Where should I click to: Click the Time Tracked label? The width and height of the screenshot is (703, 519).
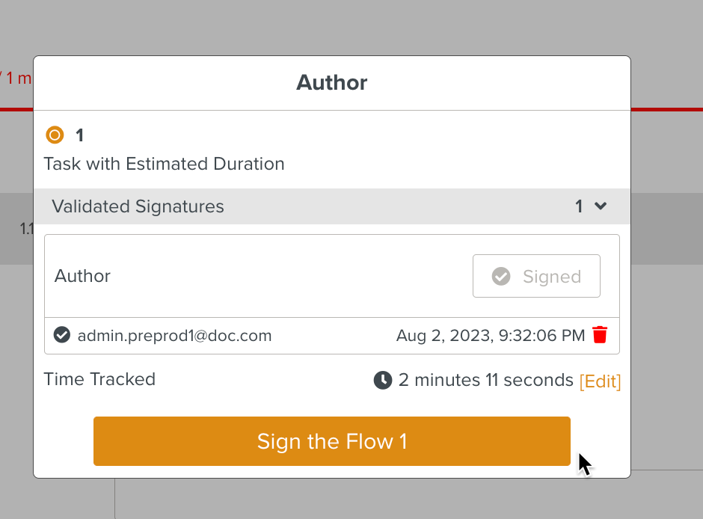click(x=99, y=379)
